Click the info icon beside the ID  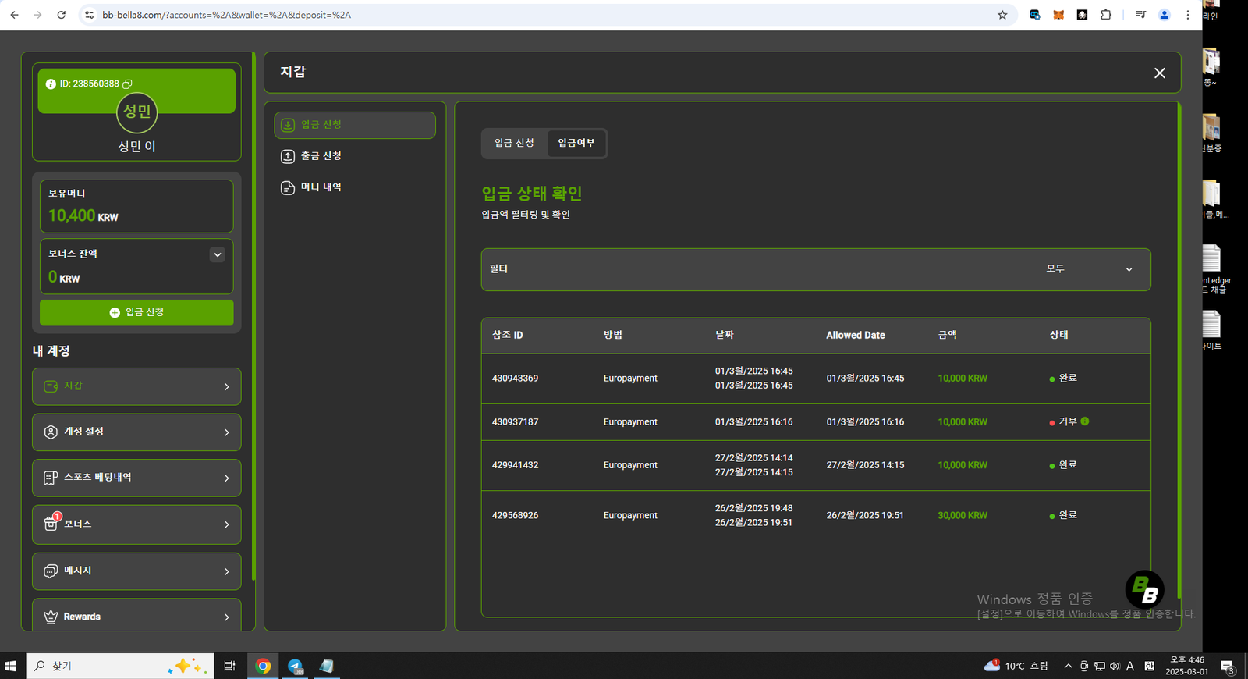coord(51,84)
